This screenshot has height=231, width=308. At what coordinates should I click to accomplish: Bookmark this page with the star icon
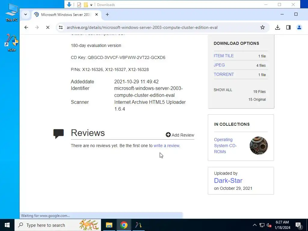pyautogui.click(x=262, y=27)
